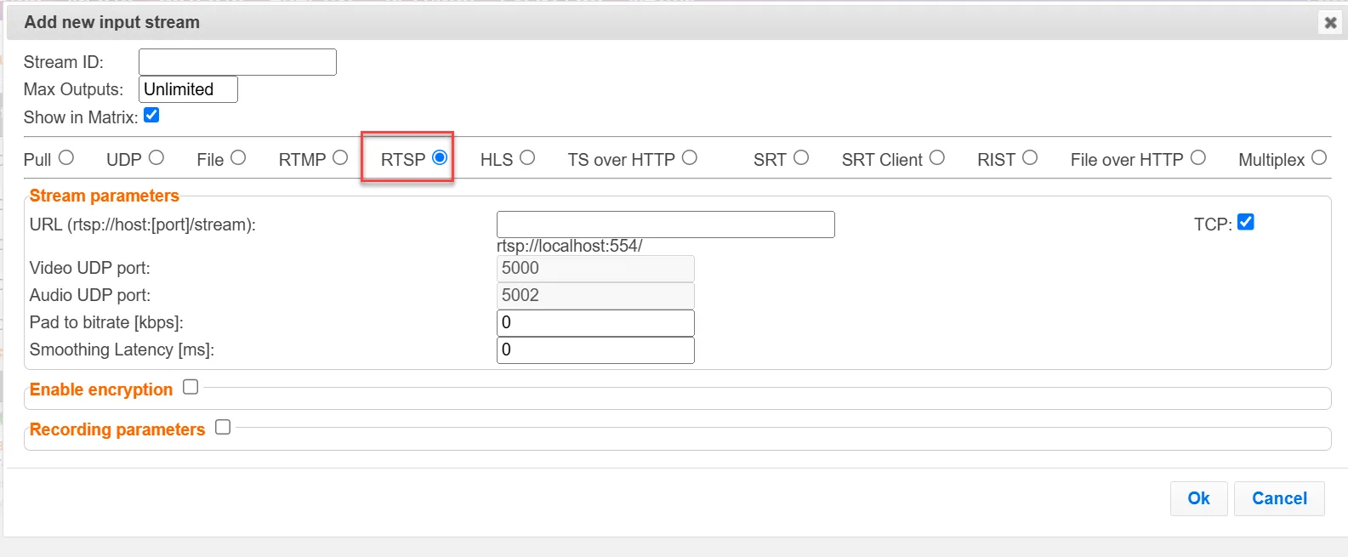
Task: Click the Video UDP port field
Action: (595, 268)
